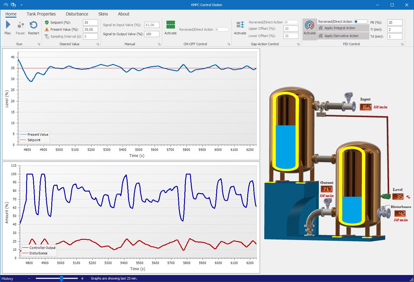
Task: Click the History label in status bar
Action: click(7, 278)
